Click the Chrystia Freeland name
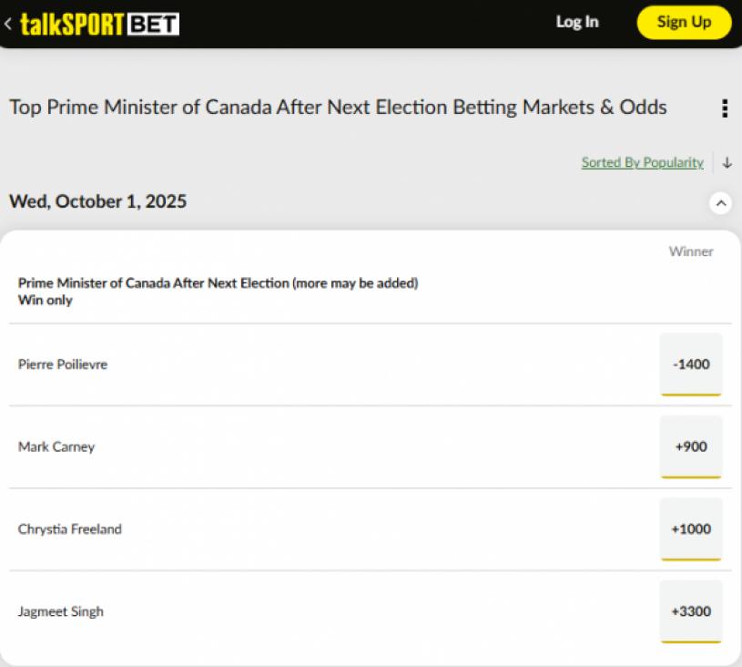742x667 pixels. [x=70, y=529]
